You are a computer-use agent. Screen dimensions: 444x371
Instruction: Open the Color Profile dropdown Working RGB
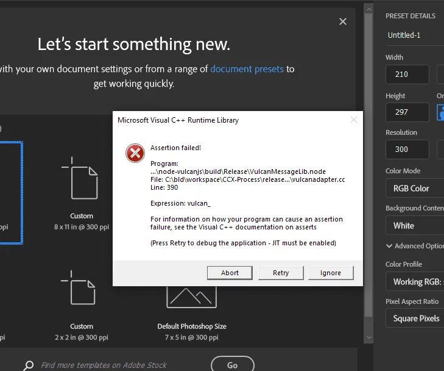click(415, 281)
